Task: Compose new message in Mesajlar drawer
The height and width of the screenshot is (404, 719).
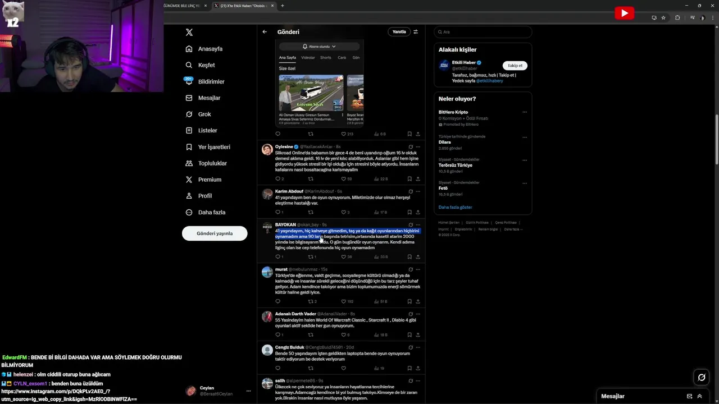Action: [x=689, y=396]
